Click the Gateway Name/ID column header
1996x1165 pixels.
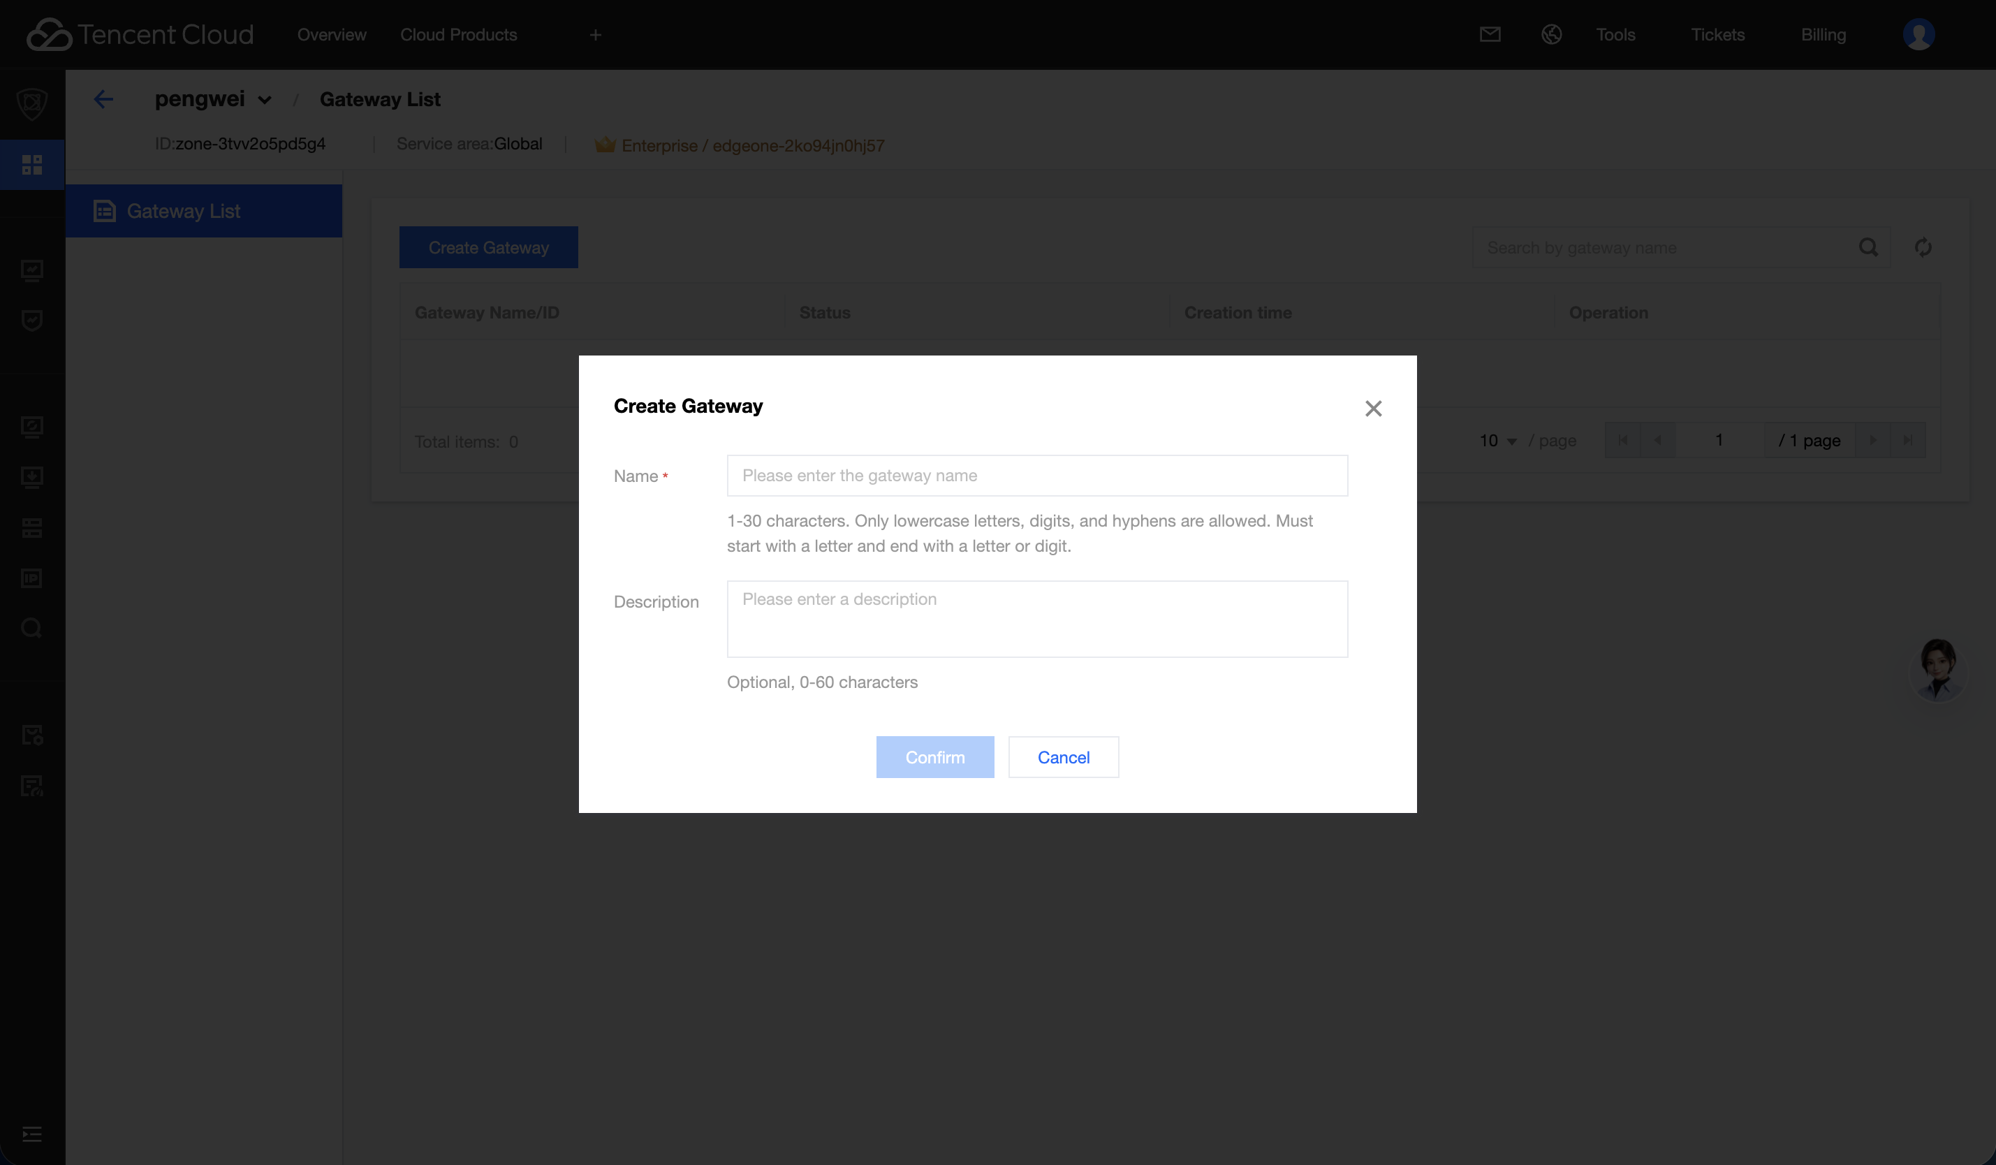[x=486, y=313]
